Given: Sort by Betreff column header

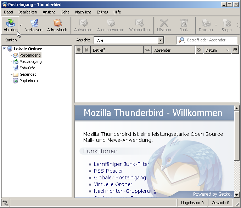Looking at the screenshot, I should click(117, 50).
